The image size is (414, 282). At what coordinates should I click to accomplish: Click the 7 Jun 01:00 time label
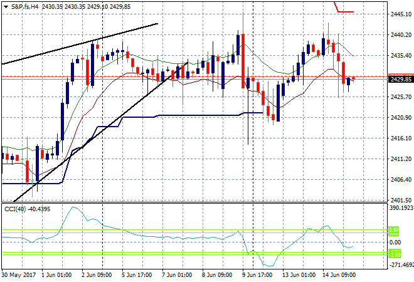pyautogui.click(x=177, y=275)
